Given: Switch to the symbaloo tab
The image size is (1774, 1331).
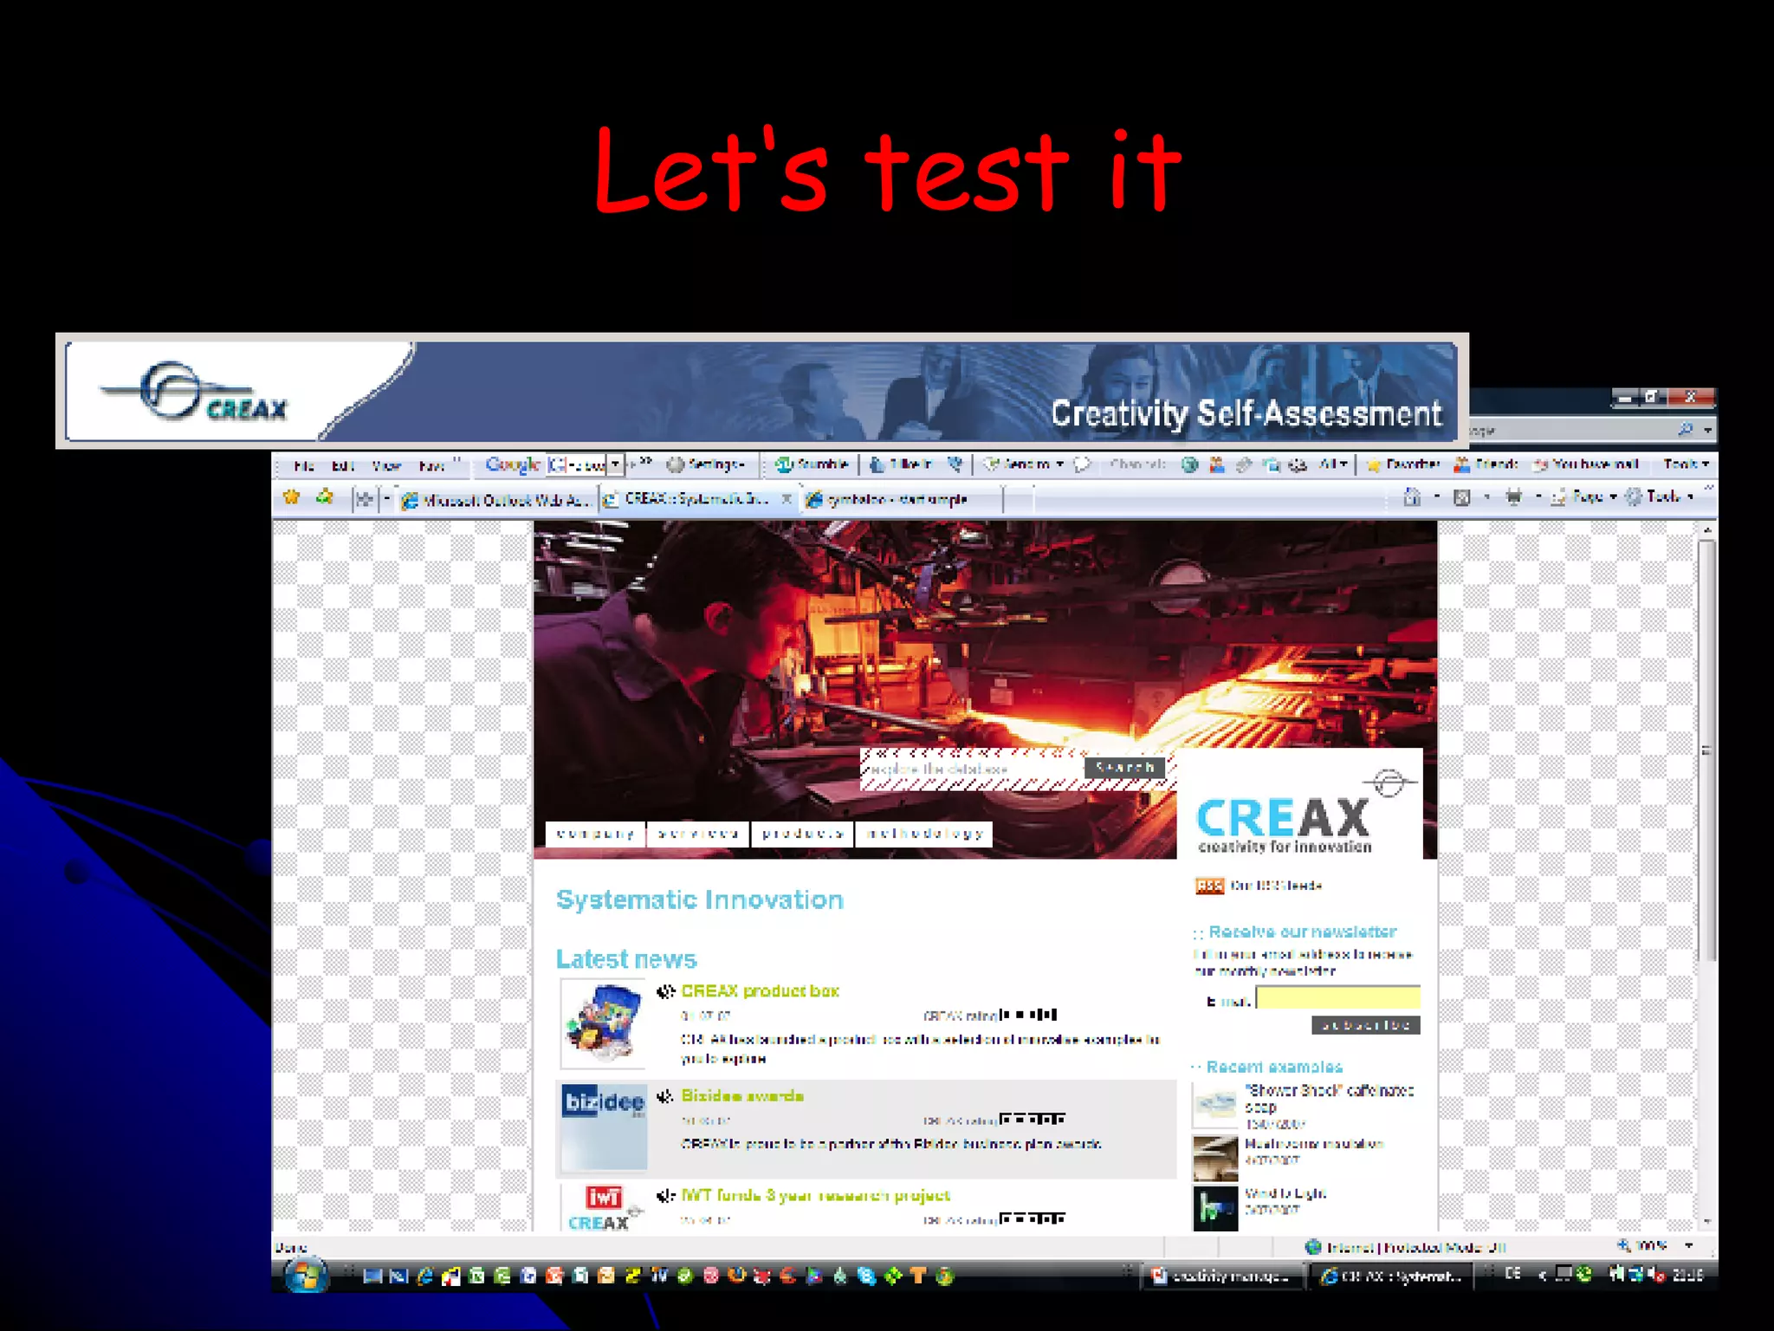Looking at the screenshot, I should coord(903,500).
